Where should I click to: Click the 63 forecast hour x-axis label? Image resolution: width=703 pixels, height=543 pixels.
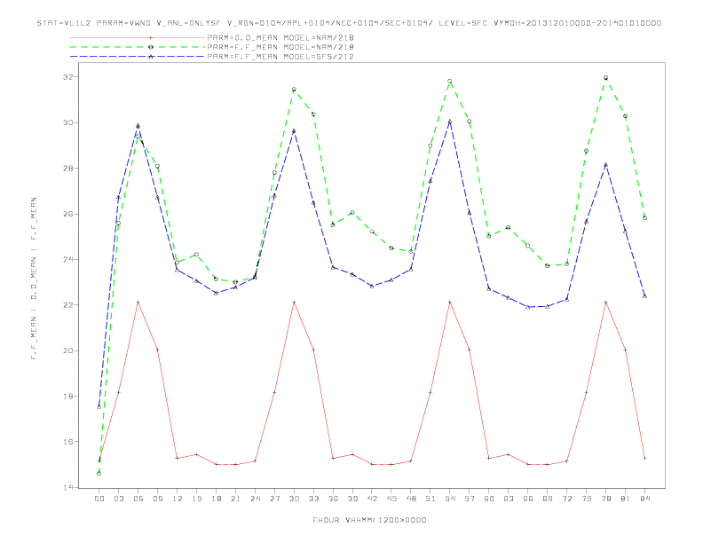(x=509, y=499)
